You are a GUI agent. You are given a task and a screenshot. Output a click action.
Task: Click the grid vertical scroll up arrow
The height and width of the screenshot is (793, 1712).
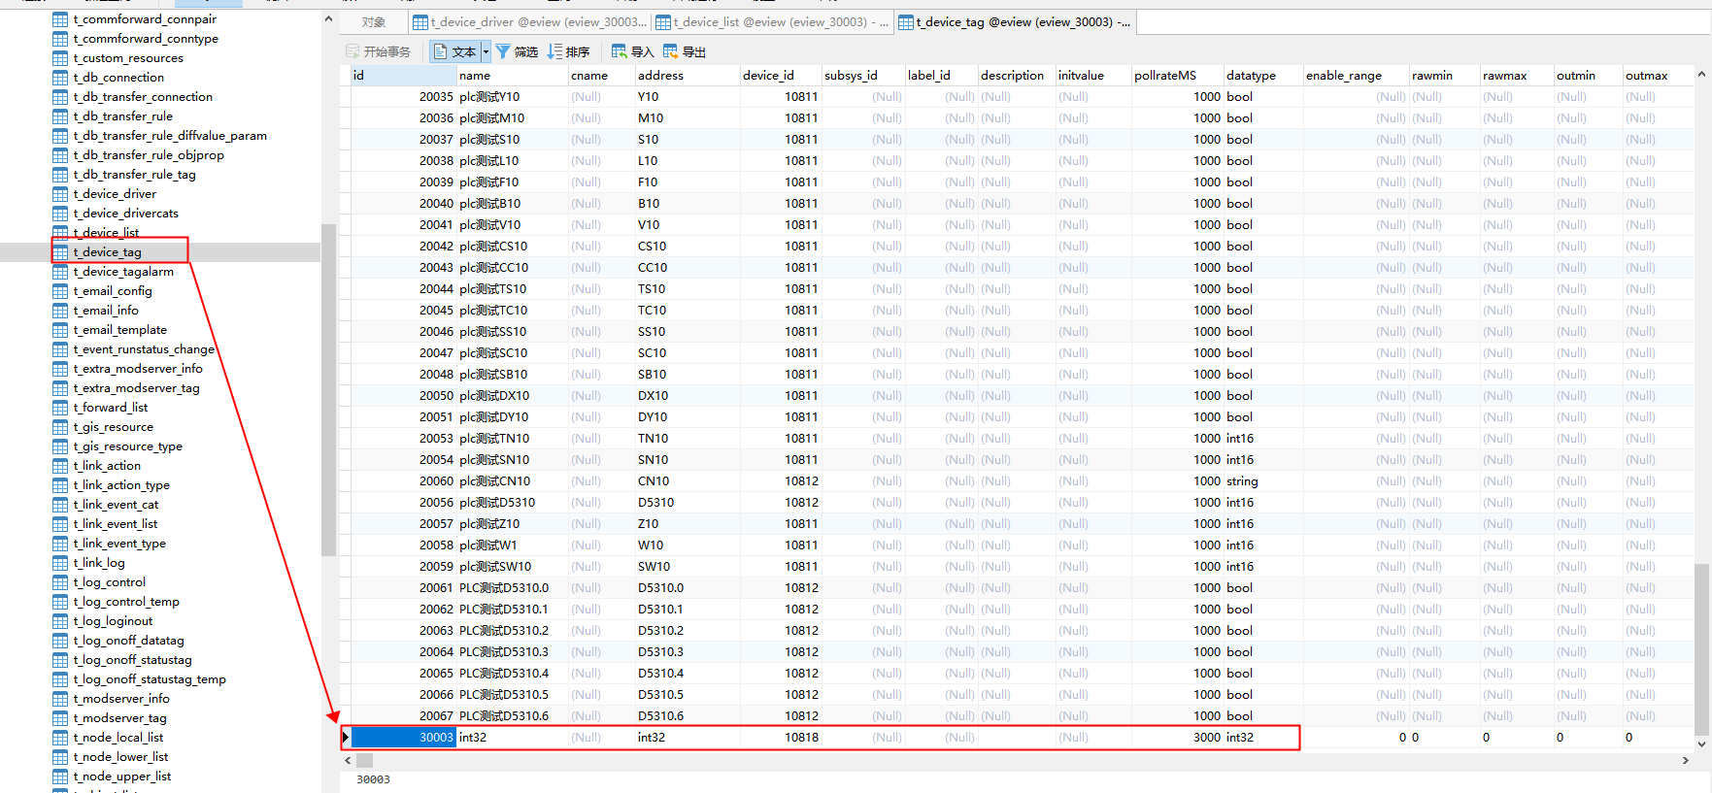pyautogui.click(x=1701, y=75)
